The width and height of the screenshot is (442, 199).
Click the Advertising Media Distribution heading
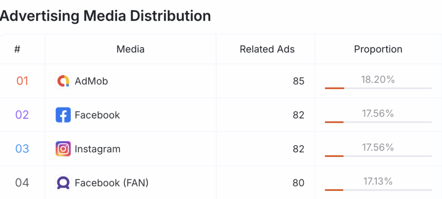[x=105, y=16]
